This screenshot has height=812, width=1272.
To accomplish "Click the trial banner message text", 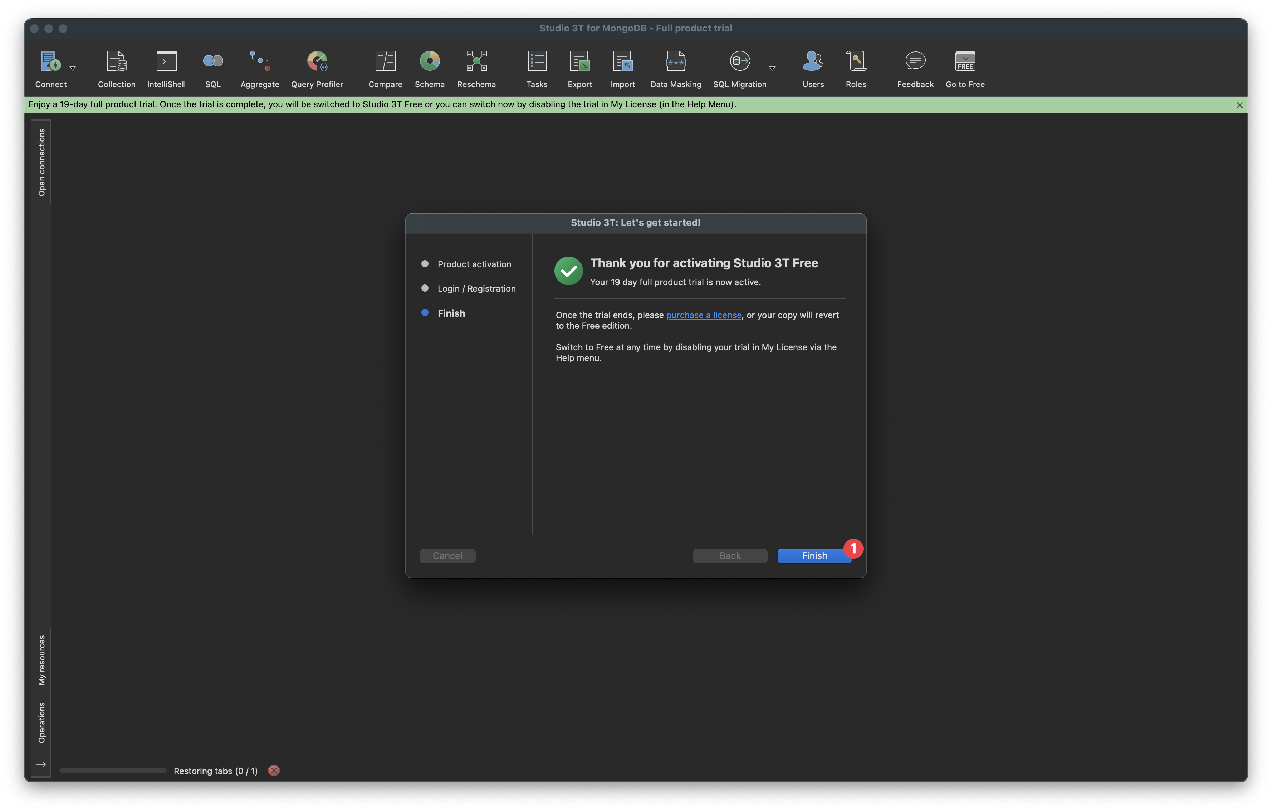I will click(x=382, y=104).
